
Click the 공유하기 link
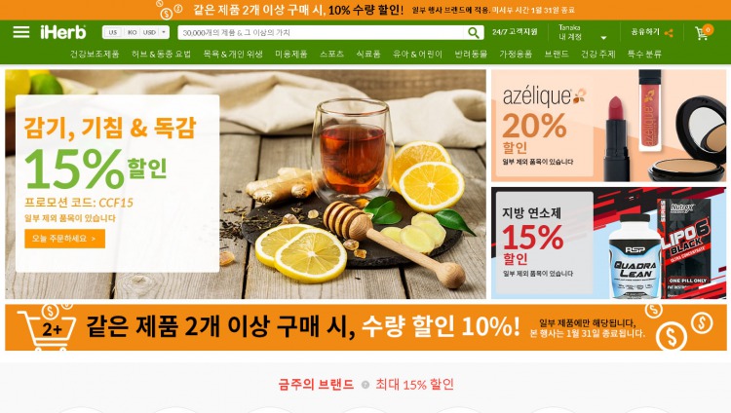point(645,32)
